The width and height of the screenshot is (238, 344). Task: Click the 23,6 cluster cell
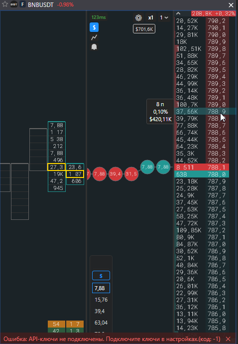pos(75,167)
